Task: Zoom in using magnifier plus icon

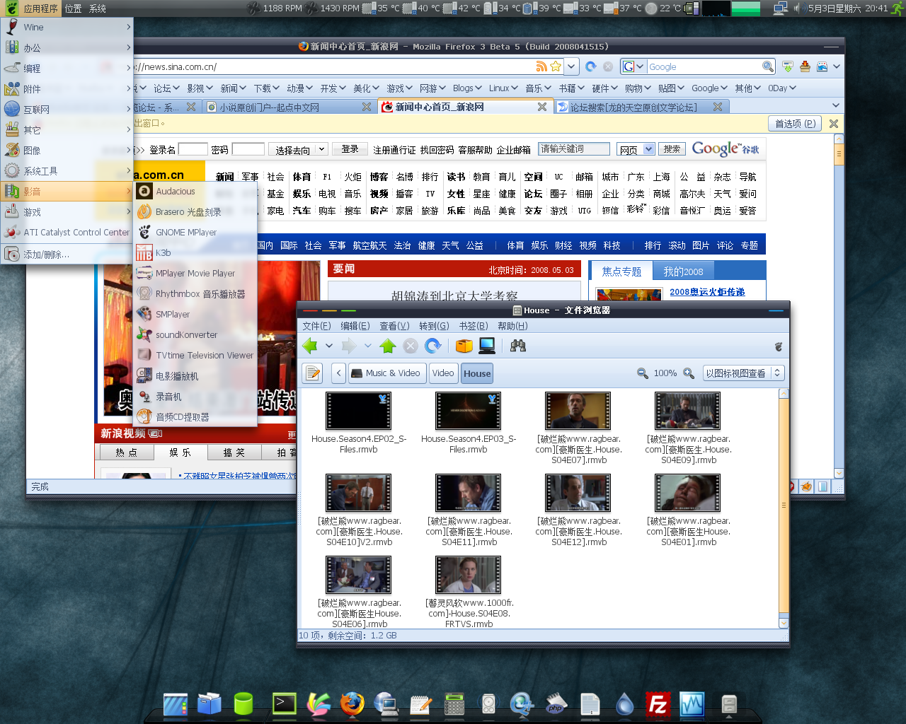Action: pyautogui.click(x=688, y=373)
